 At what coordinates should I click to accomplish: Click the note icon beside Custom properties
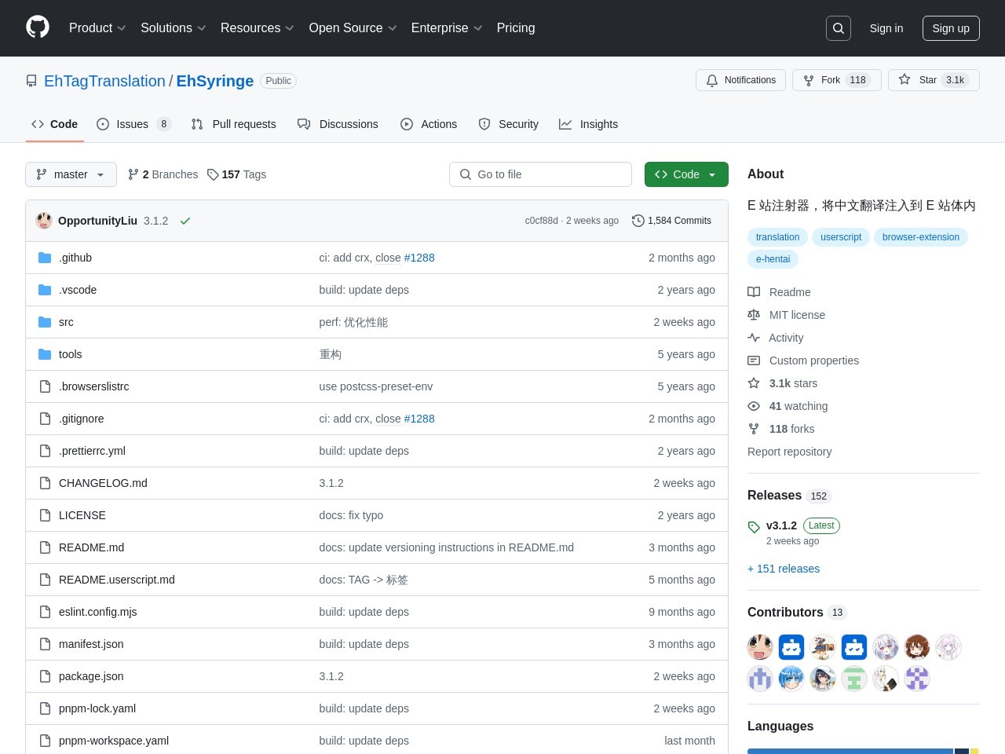(754, 361)
